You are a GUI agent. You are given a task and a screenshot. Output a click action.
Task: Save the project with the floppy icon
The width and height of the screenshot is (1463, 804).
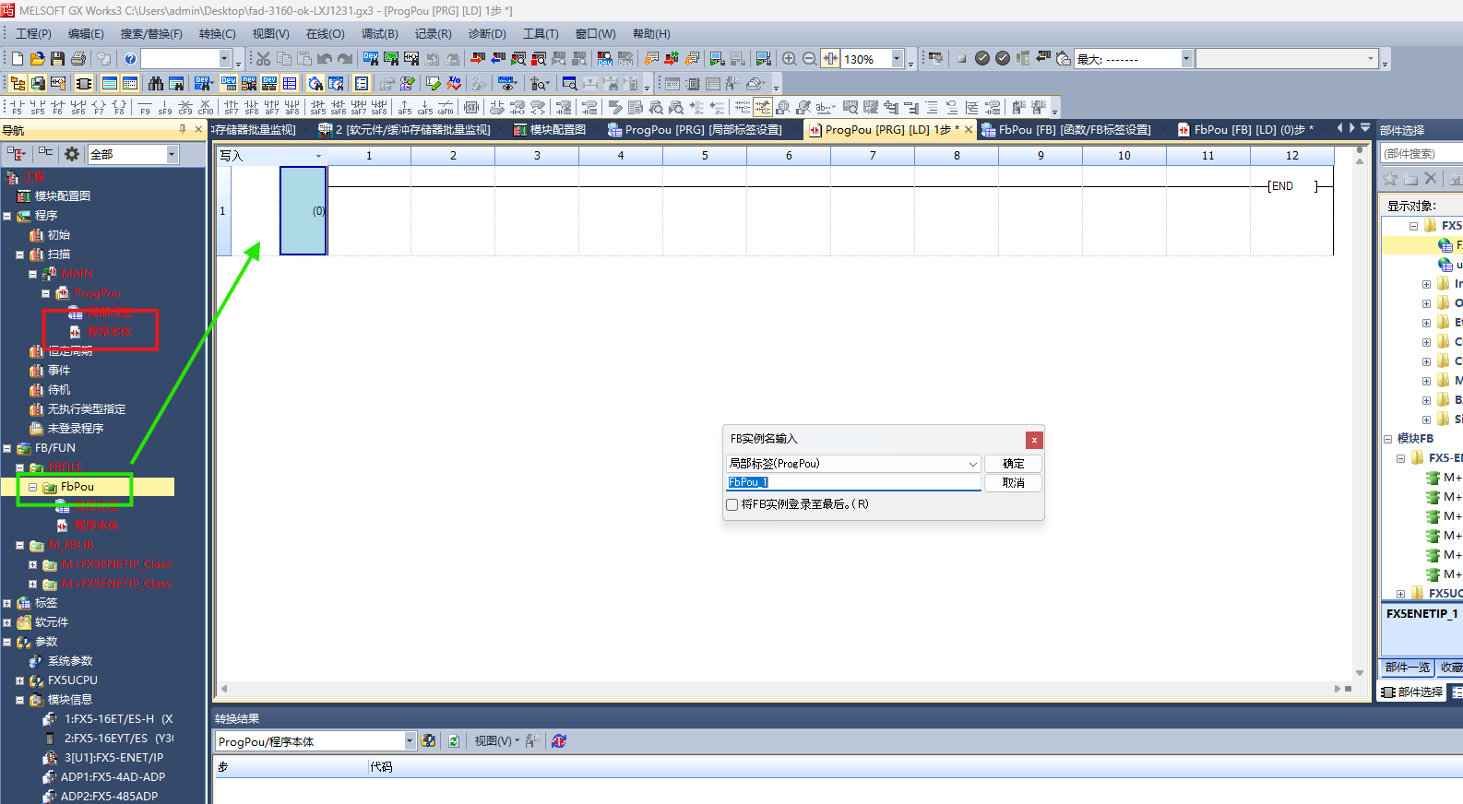[57, 59]
